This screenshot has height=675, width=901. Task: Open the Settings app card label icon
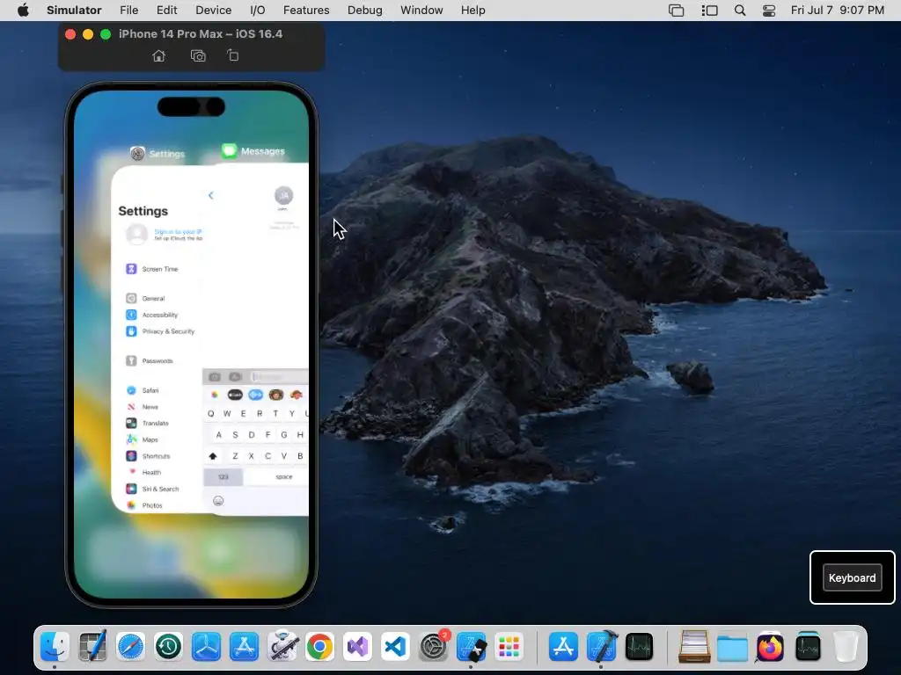pyautogui.click(x=137, y=153)
